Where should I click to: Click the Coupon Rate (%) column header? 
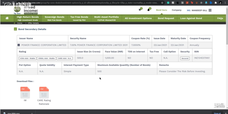140,38
